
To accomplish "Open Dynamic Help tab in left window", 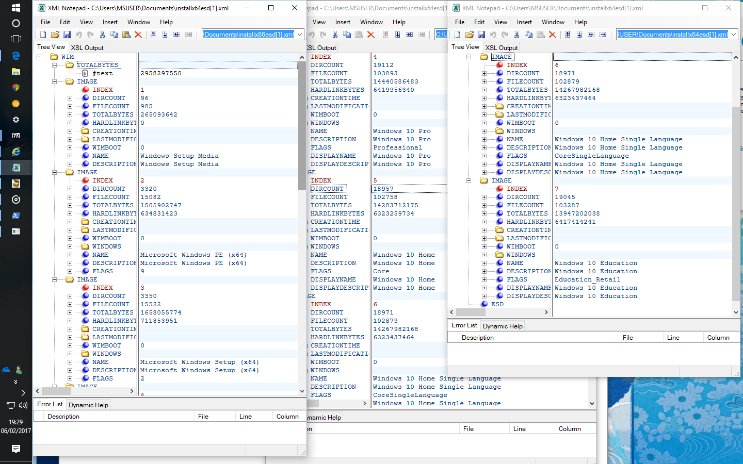I will (88, 405).
